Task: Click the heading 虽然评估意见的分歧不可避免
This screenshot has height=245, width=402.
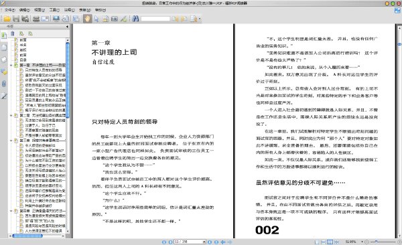Action: [x=300, y=183]
